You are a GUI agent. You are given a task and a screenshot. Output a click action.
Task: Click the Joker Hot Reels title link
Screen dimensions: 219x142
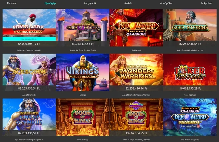(x=190, y=95)
